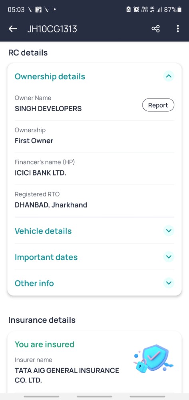Tap the Important dates heading
The height and width of the screenshot is (400, 189).
coord(46,257)
